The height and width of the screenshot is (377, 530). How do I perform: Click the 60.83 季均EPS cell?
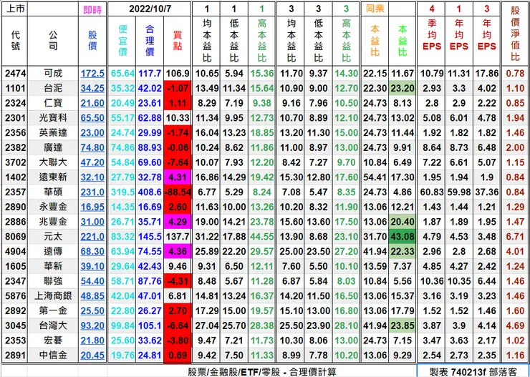coord(431,192)
